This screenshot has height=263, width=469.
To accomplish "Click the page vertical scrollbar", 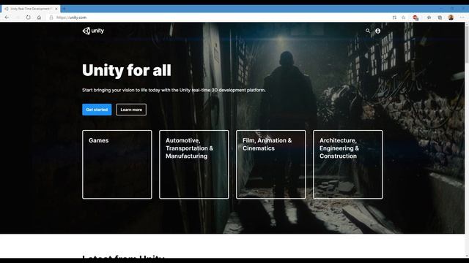I will click(x=467, y=140).
